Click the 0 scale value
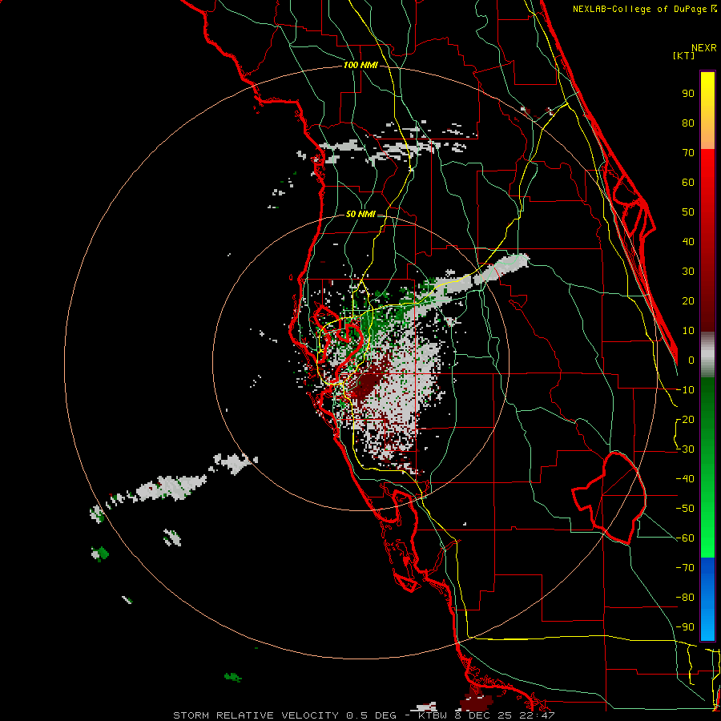This screenshot has width=721, height=721. [691, 360]
